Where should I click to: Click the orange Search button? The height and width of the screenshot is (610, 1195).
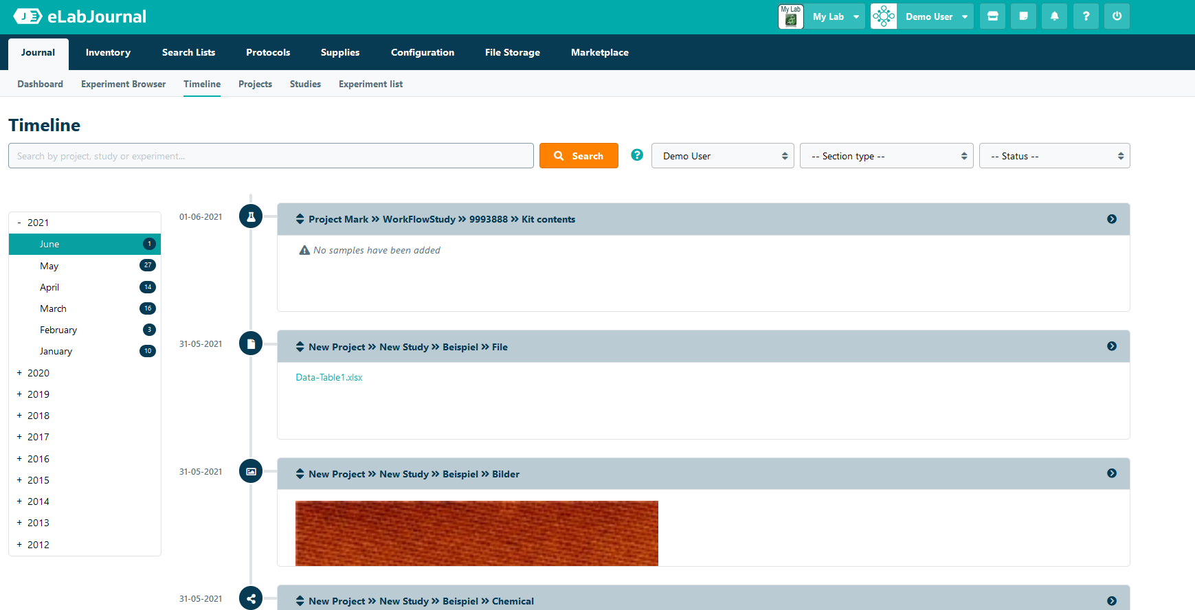(x=579, y=156)
